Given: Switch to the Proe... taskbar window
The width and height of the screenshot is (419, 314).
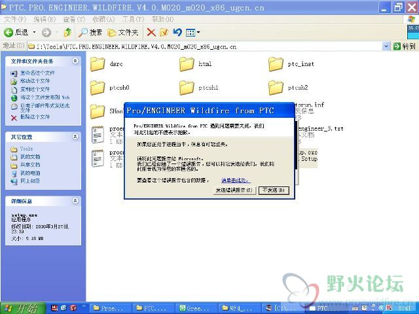Looking at the screenshot, I should coord(109,308).
